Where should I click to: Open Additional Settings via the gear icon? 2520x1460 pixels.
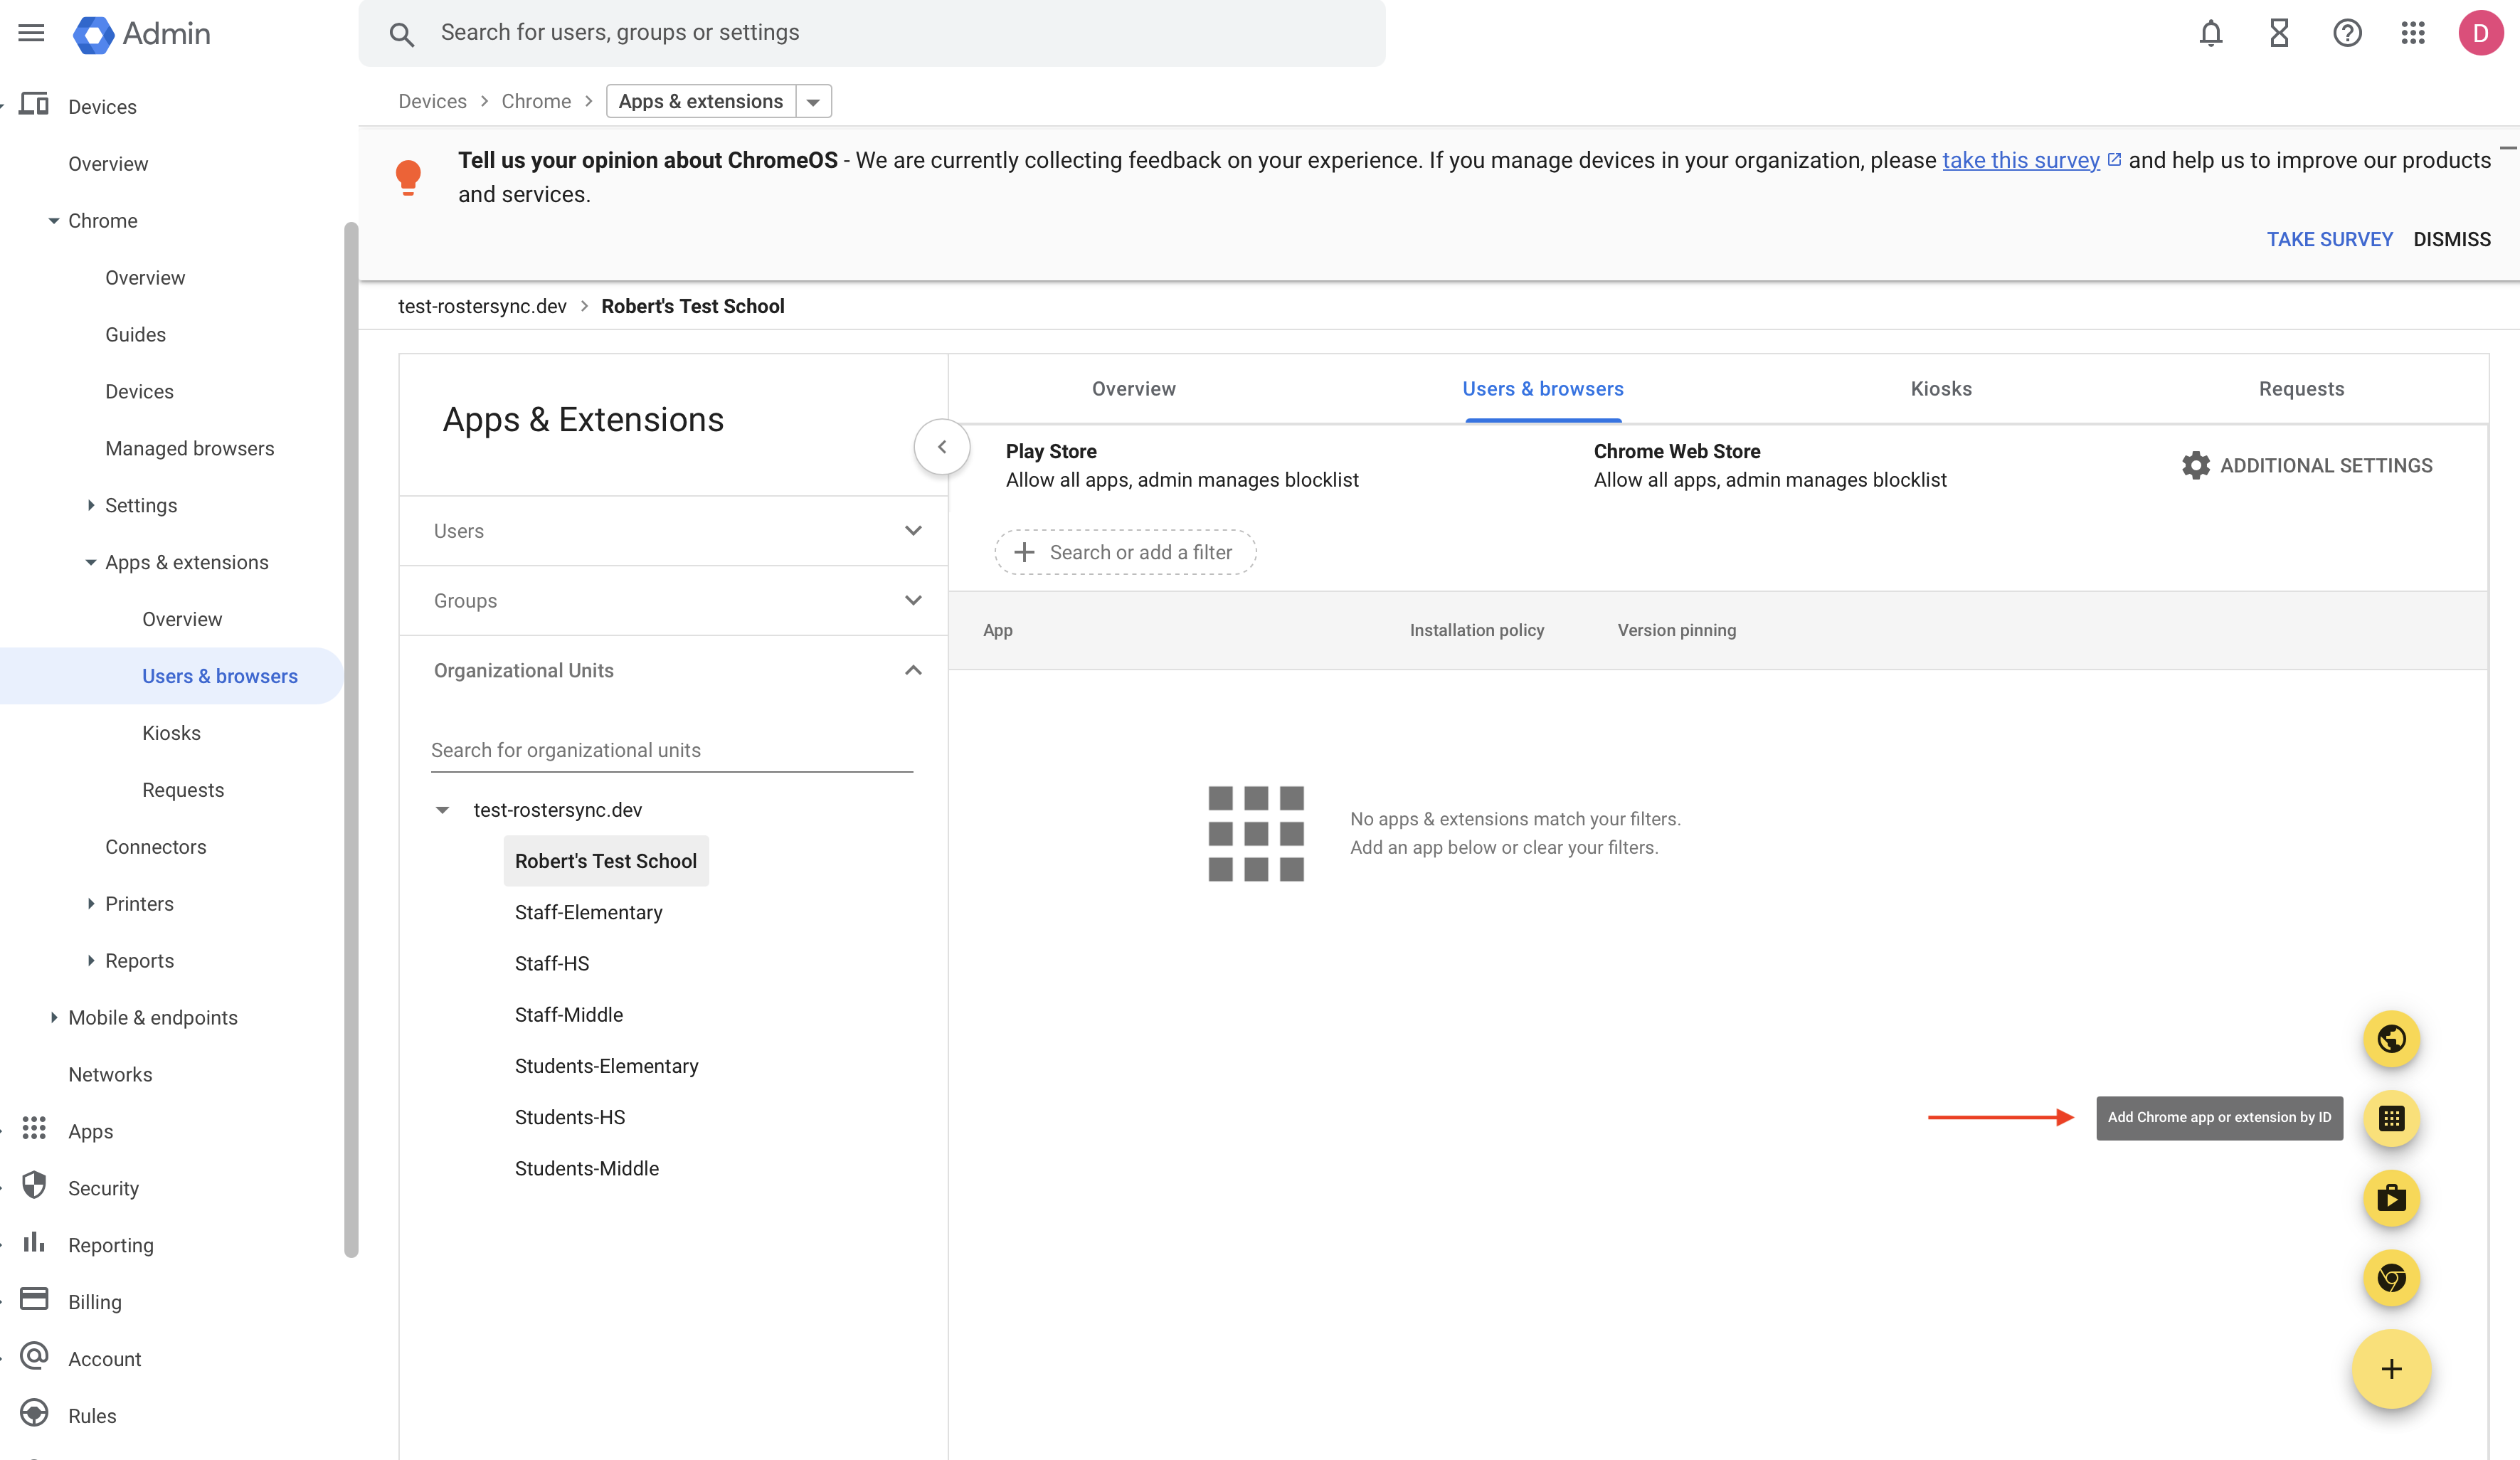coord(2196,465)
